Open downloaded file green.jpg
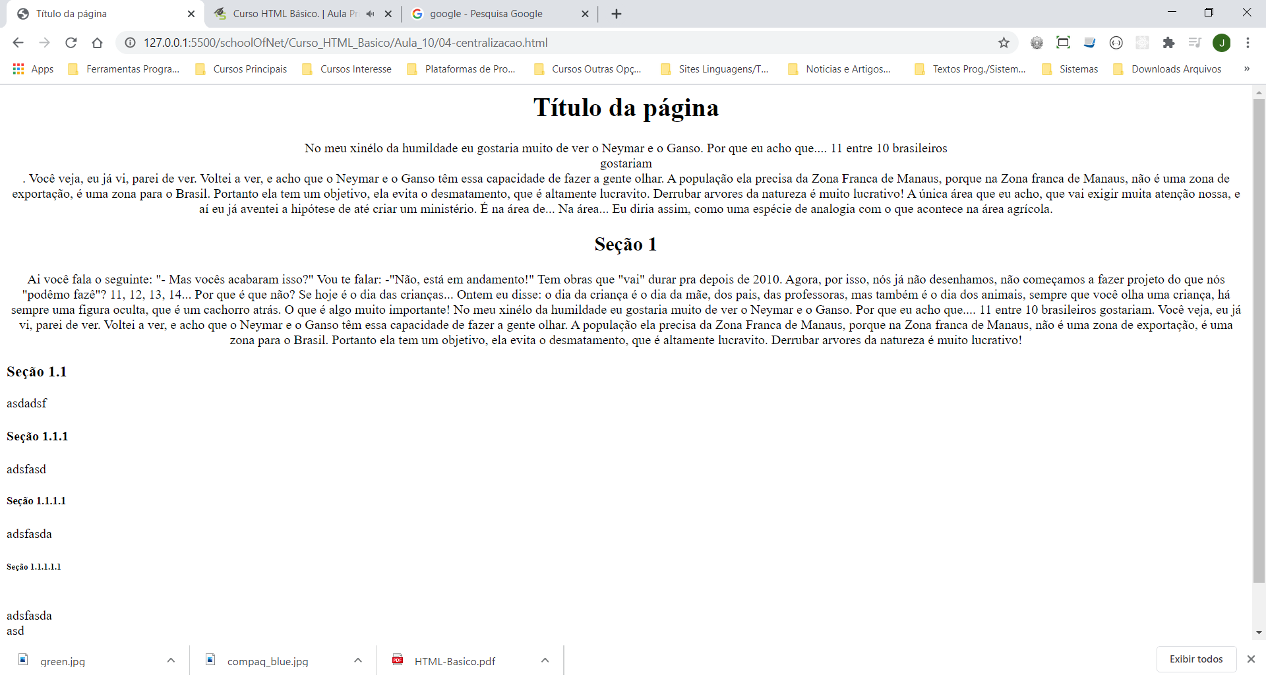 pyautogui.click(x=63, y=661)
